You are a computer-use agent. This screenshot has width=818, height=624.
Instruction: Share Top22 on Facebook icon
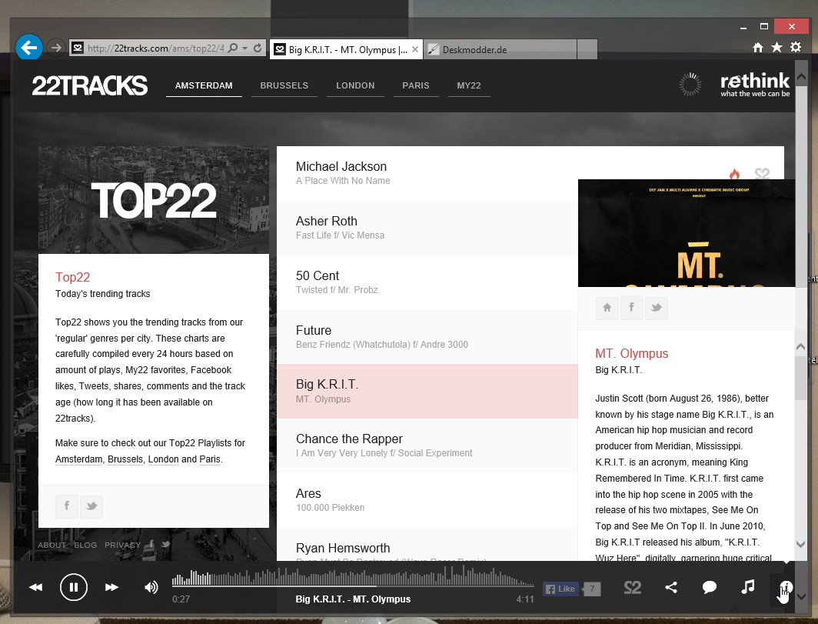tap(67, 506)
